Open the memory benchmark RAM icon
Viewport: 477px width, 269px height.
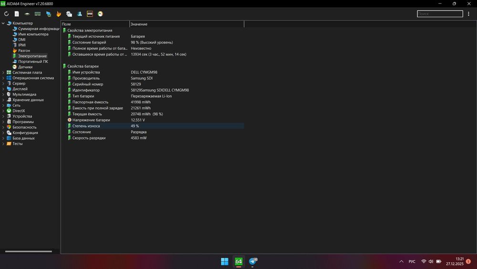coord(38,14)
